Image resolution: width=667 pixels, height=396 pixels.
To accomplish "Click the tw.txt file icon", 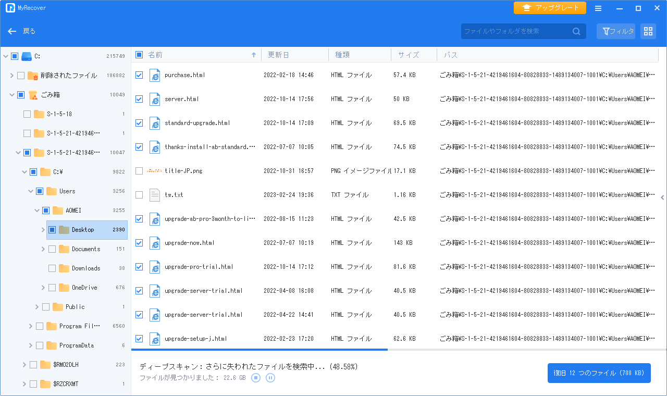I will [x=154, y=195].
